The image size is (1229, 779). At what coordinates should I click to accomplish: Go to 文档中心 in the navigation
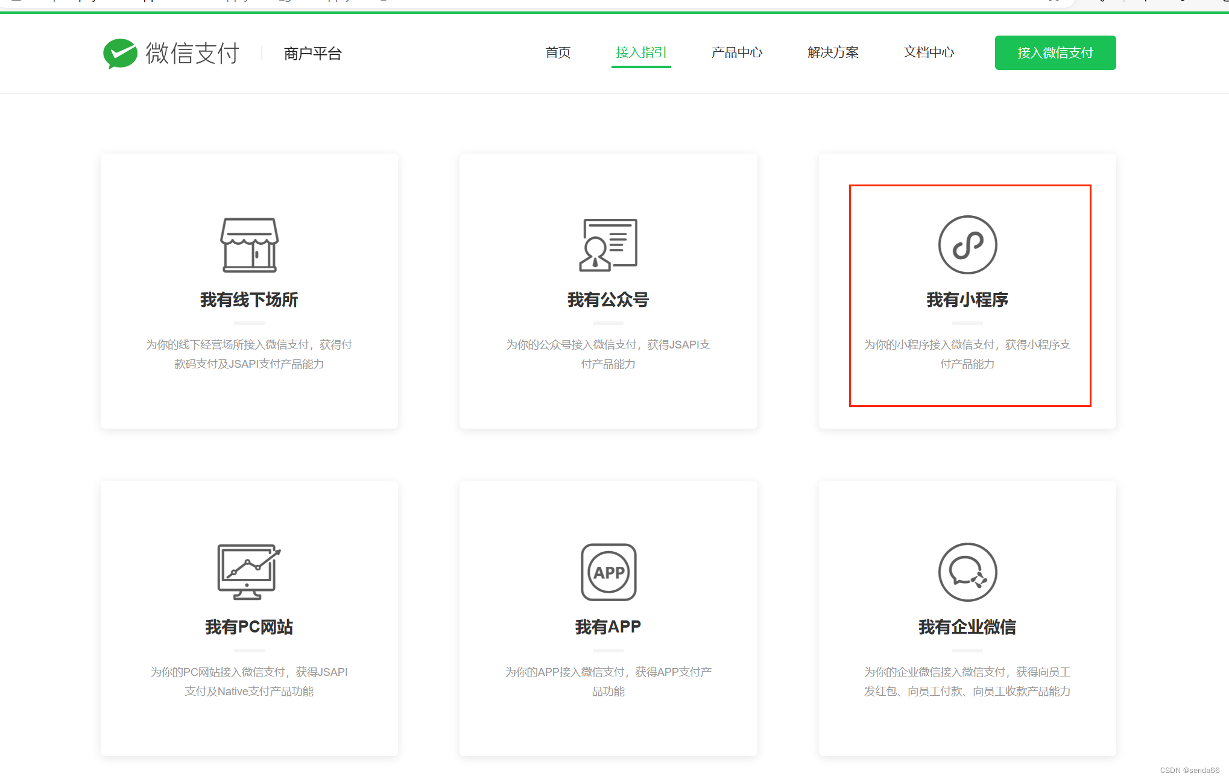coord(929,52)
